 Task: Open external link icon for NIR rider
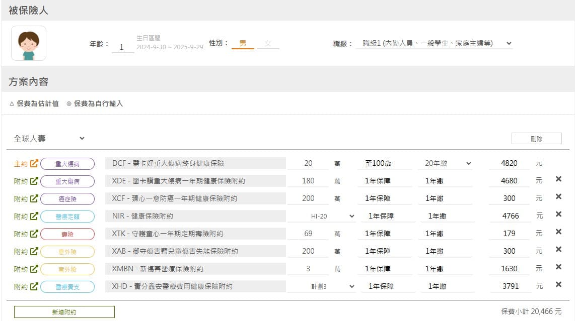tap(34, 216)
